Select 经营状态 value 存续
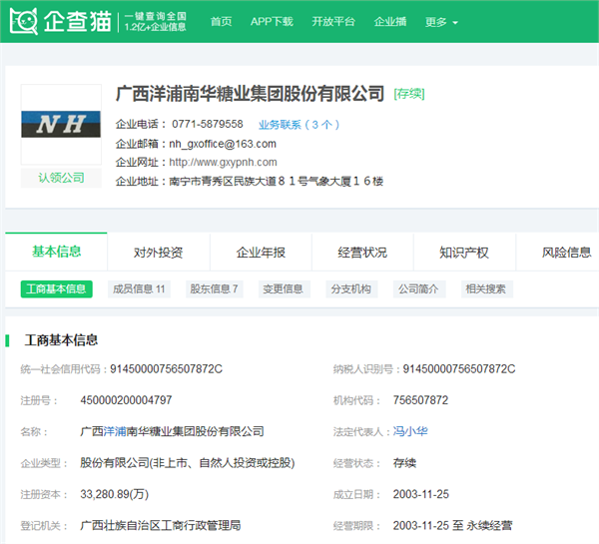 404,462
